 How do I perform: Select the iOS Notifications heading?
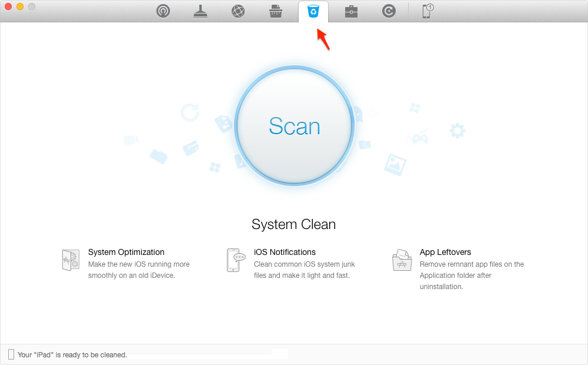pos(285,252)
